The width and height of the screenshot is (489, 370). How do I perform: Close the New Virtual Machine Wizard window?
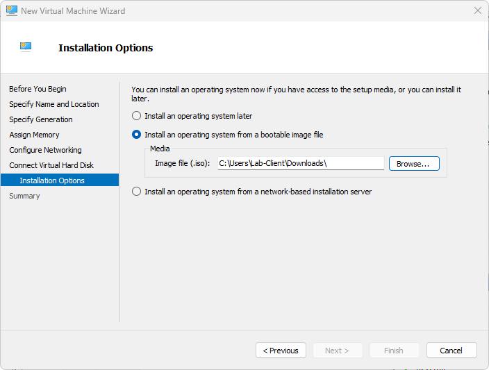(x=477, y=10)
